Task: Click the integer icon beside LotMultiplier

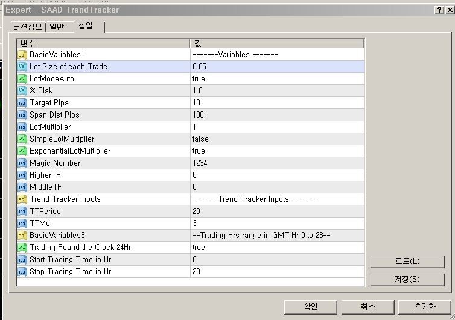Action: pyautogui.click(x=22, y=127)
